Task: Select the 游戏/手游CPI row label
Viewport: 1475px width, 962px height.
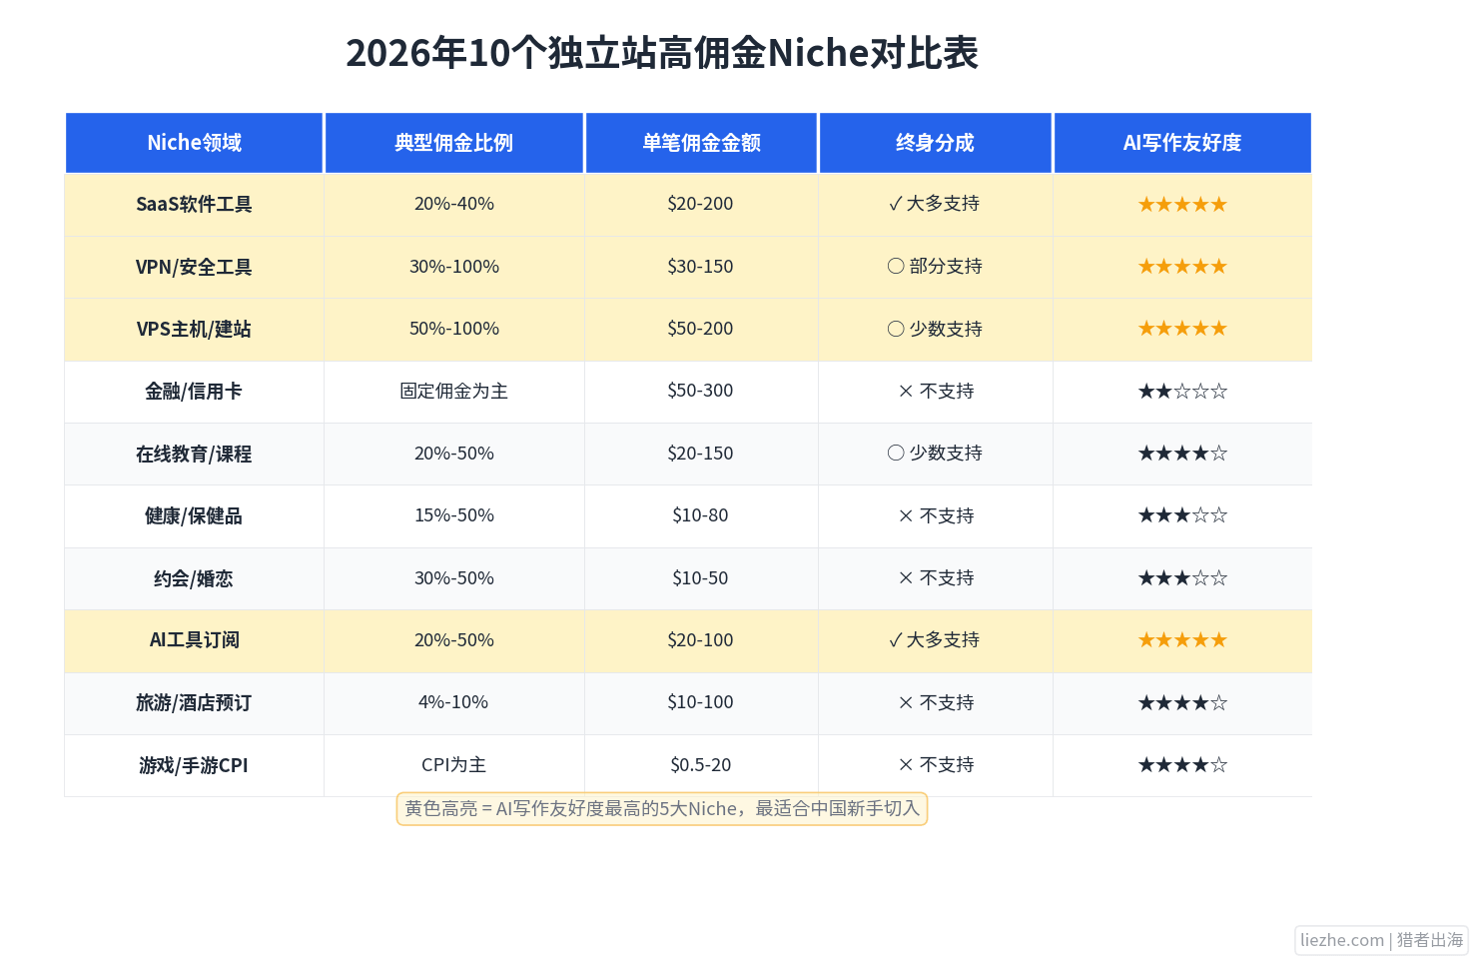Action: click(194, 765)
